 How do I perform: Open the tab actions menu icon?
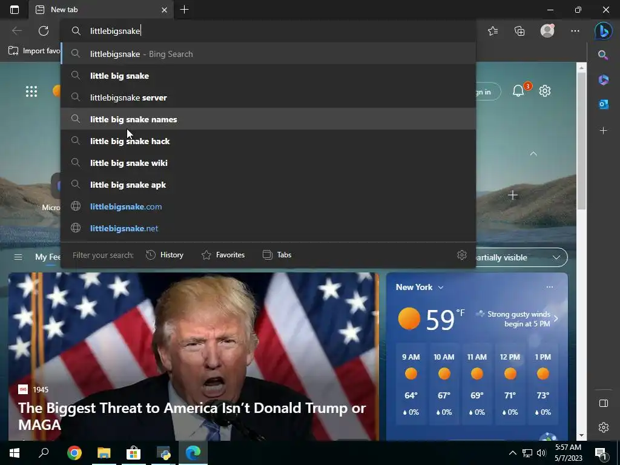pos(15,10)
